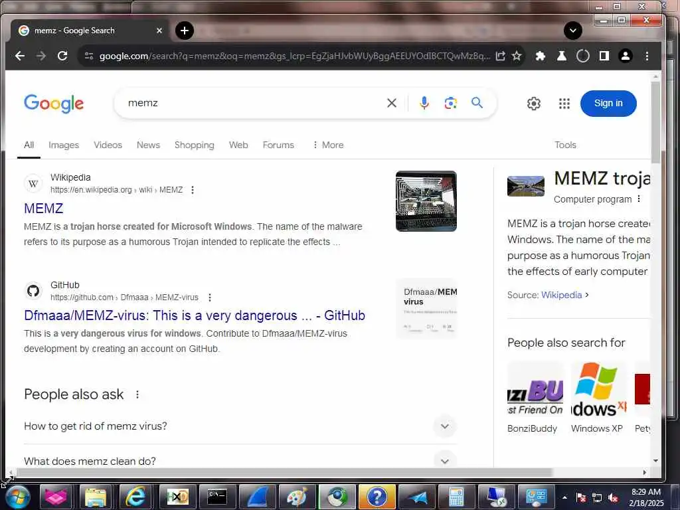Open the tab search dropdown arrow
Screen dimensions: 680x510
[572, 31]
